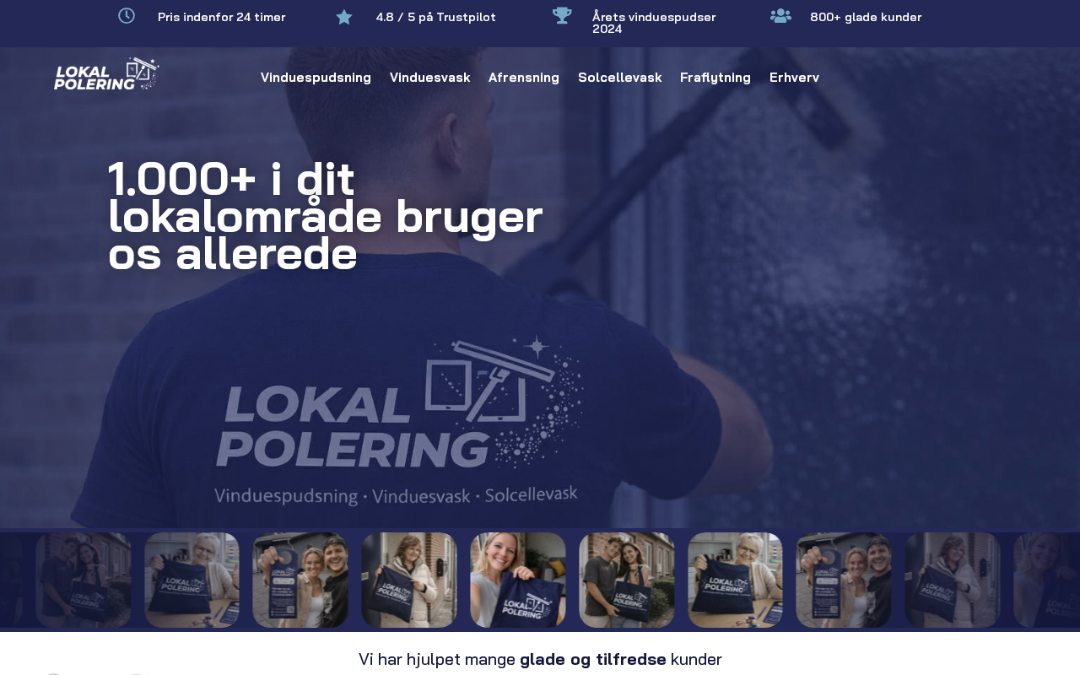Select the Erhverv navigation link
Viewport: 1080px width, 675px height.
tap(794, 78)
